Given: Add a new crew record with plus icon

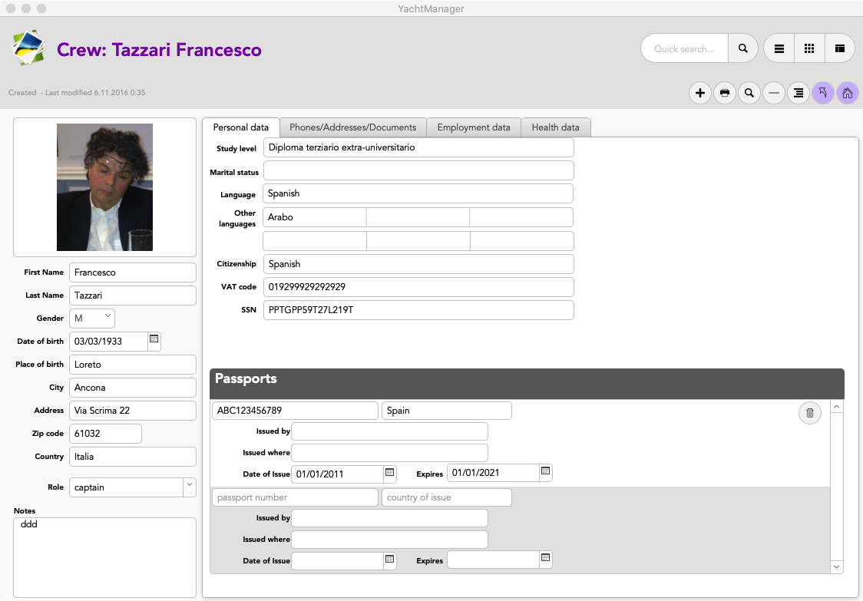Looking at the screenshot, I should (700, 93).
